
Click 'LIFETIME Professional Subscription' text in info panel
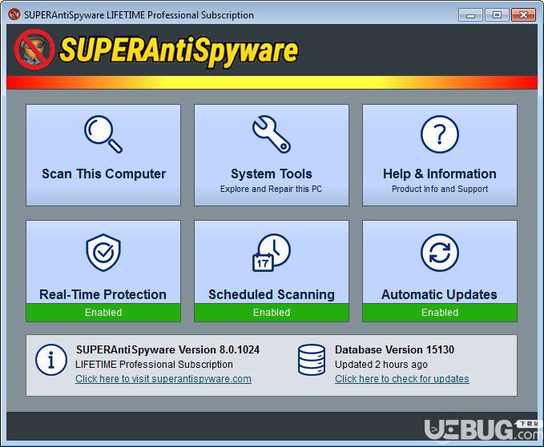[154, 365]
